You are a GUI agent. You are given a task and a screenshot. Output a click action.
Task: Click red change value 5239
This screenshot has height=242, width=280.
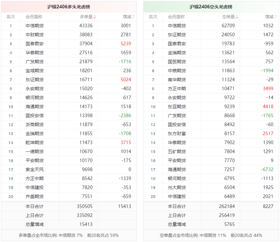(x=126, y=44)
